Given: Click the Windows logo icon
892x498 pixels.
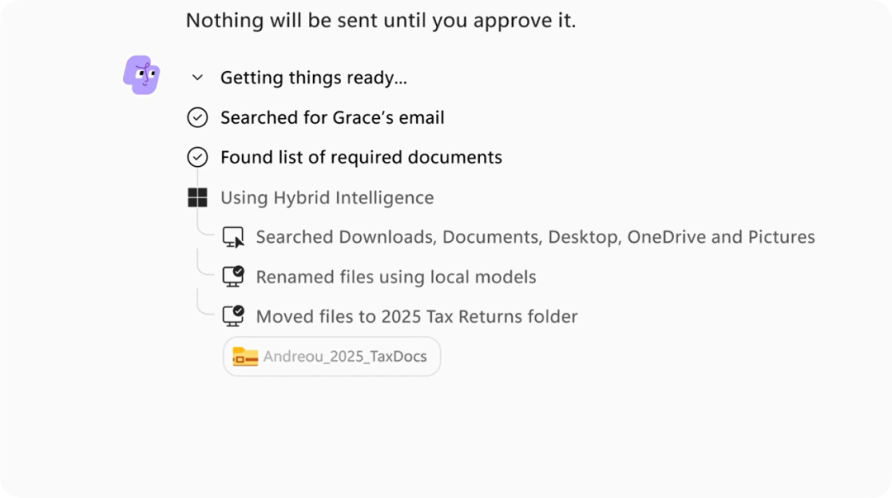Looking at the screenshot, I should point(197,197).
